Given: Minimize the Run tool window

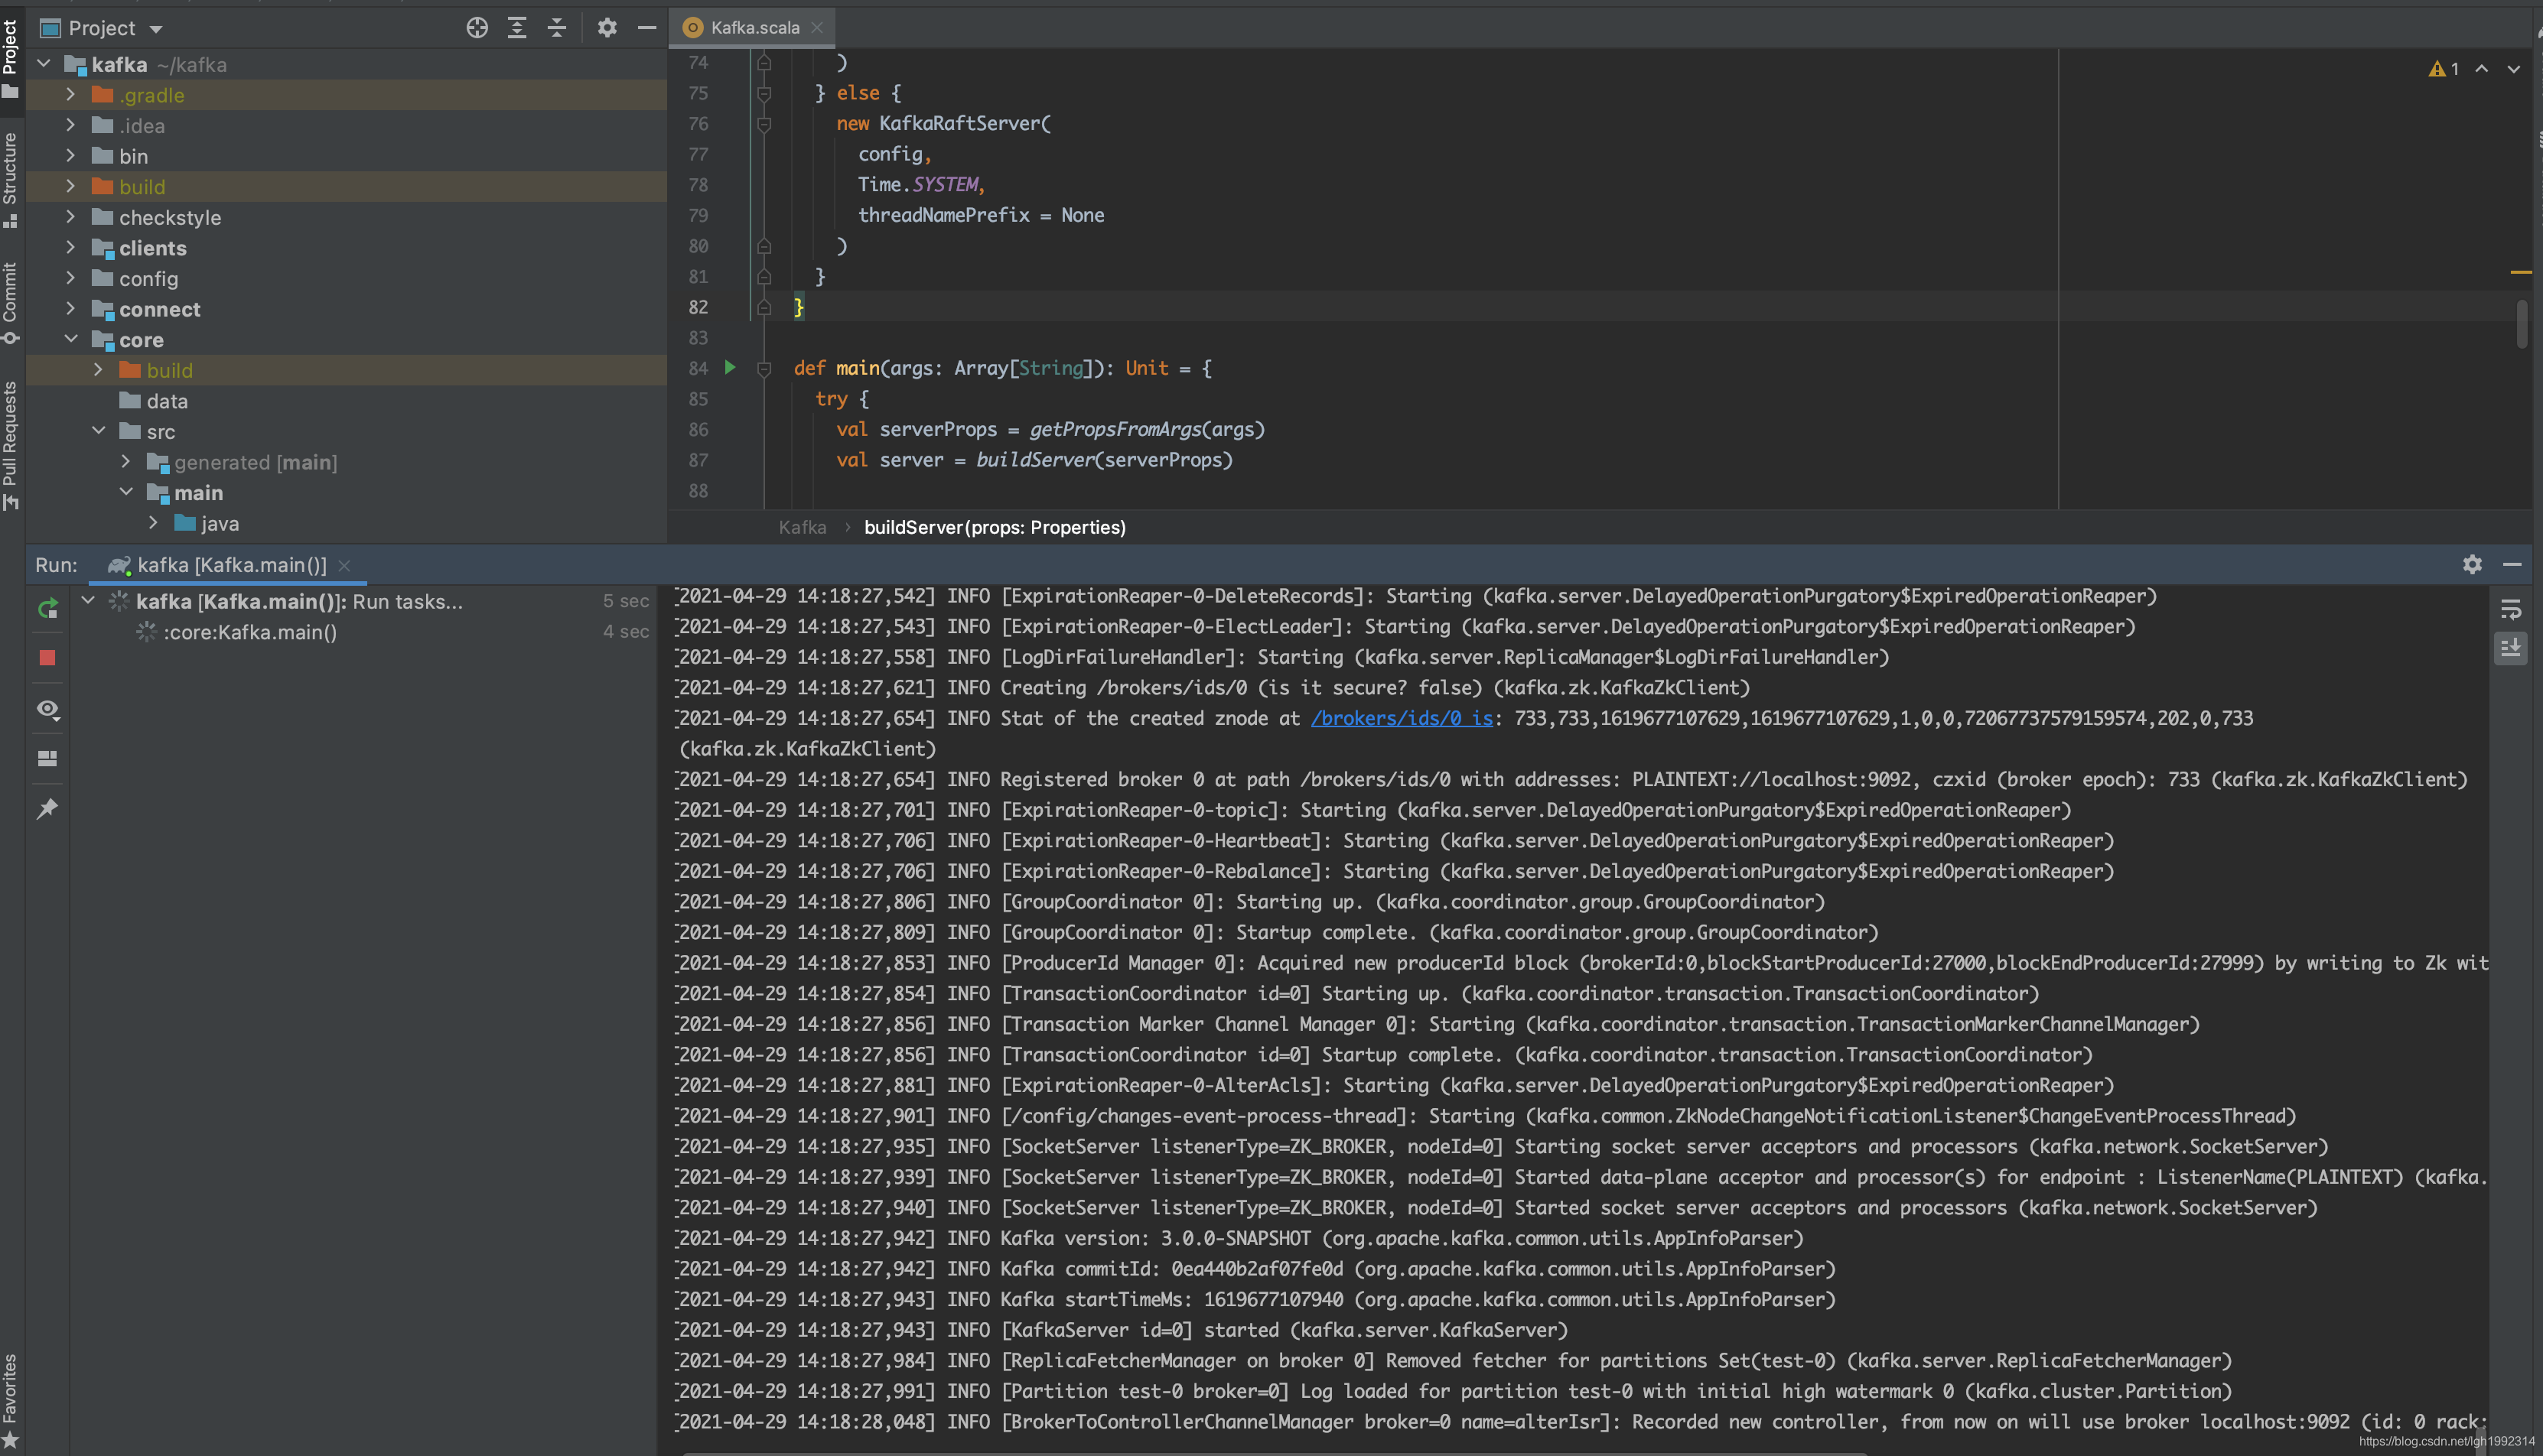Looking at the screenshot, I should (2512, 565).
